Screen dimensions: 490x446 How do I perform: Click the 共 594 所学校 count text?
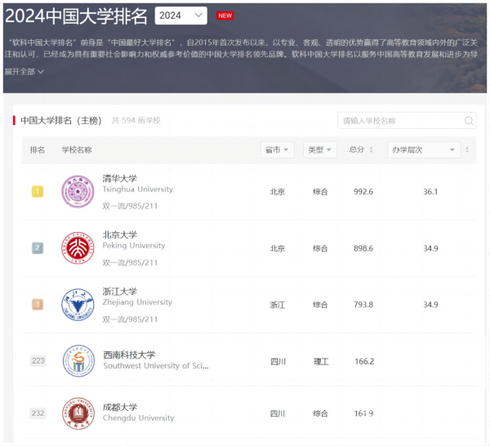[x=136, y=120]
